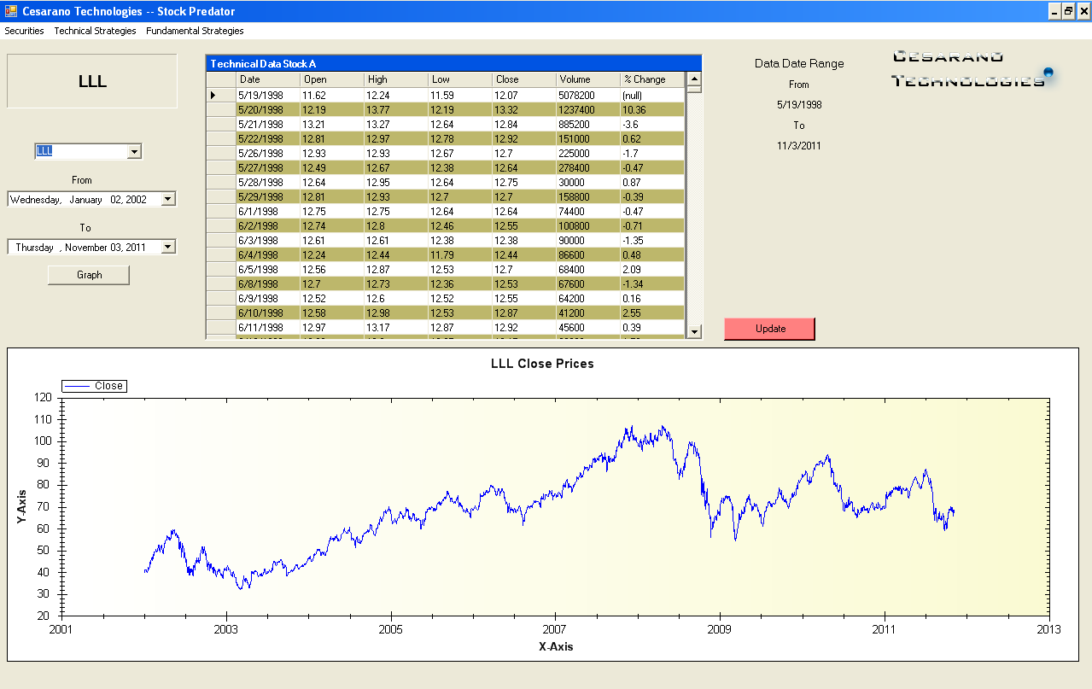Select the date cell 5/20/1998
This screenshot has height=689, width=1092.
[268, 109]
